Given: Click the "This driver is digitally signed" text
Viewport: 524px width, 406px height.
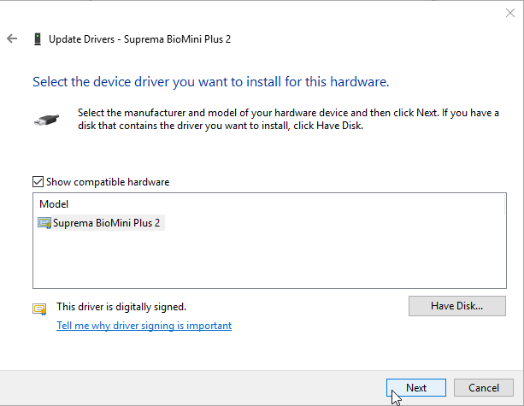Looking at the screenshot, I should [121, 306].
